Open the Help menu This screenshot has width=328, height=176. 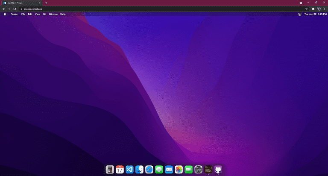pos(63,14)
